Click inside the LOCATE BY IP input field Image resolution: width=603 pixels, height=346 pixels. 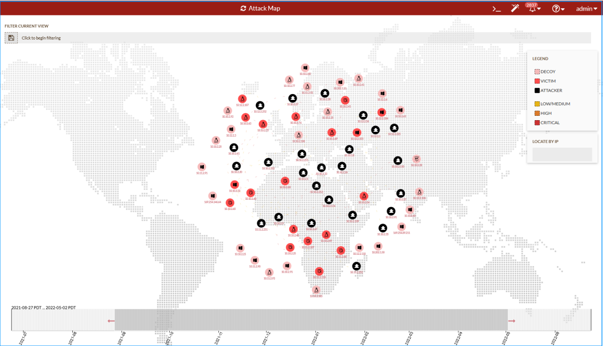click(563, 154)
